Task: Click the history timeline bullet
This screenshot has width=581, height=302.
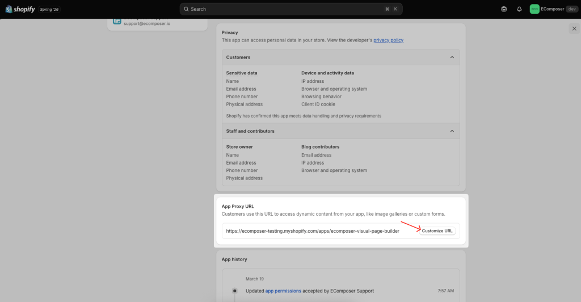Action: click(234, 291)
